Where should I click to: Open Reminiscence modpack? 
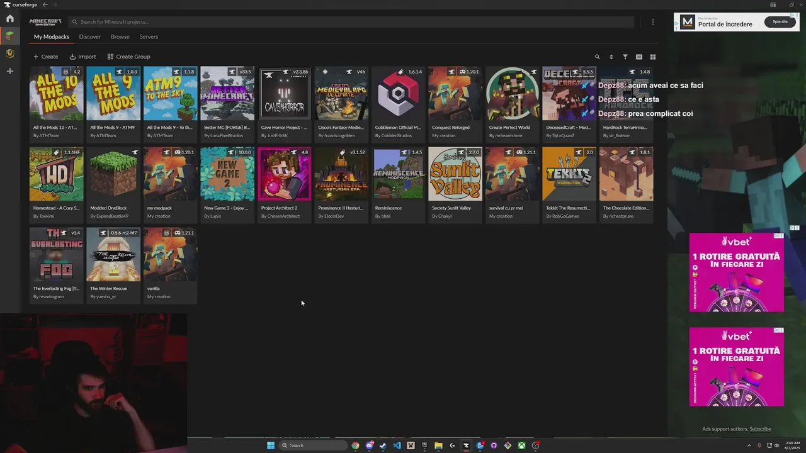click(x=399, y=184)
